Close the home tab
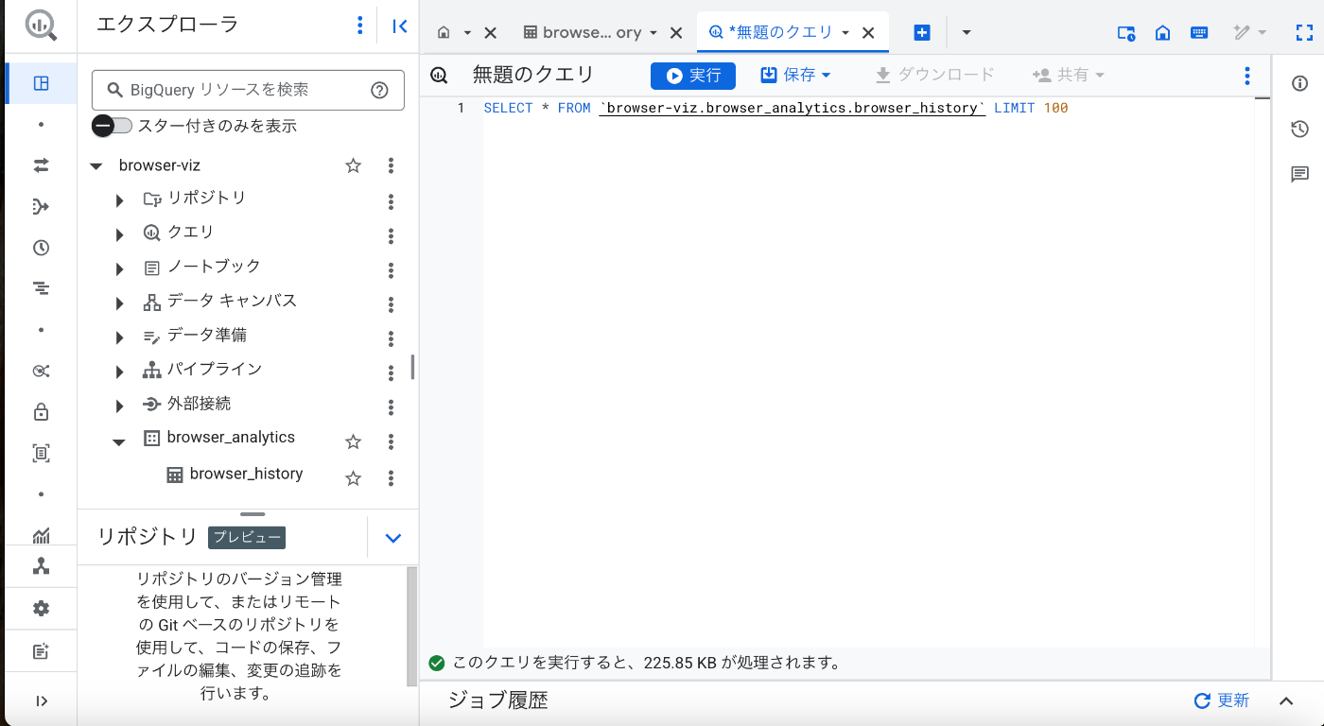The image size is (1324, 726). pos(490,32)
